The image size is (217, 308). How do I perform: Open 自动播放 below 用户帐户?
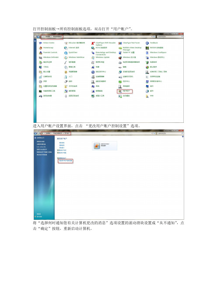tap(124, 96)
